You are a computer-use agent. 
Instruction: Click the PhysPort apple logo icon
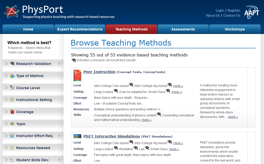[11, 11]
